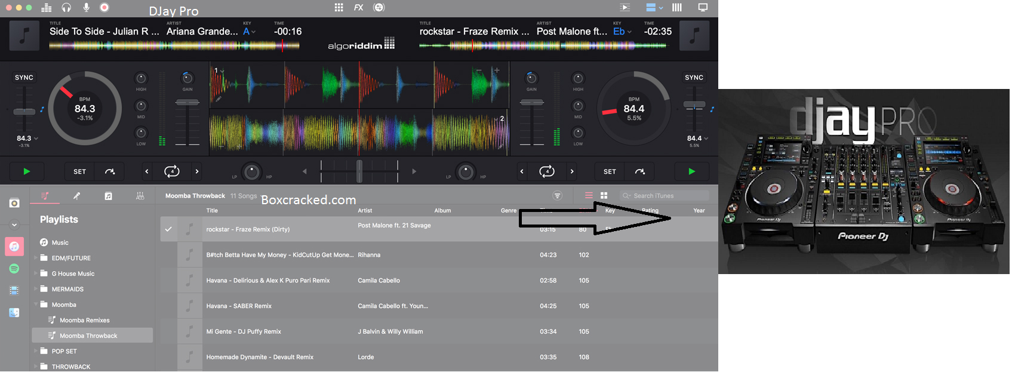
Task: Halve the left deck loop length
Action: click(x=147, y=171)
